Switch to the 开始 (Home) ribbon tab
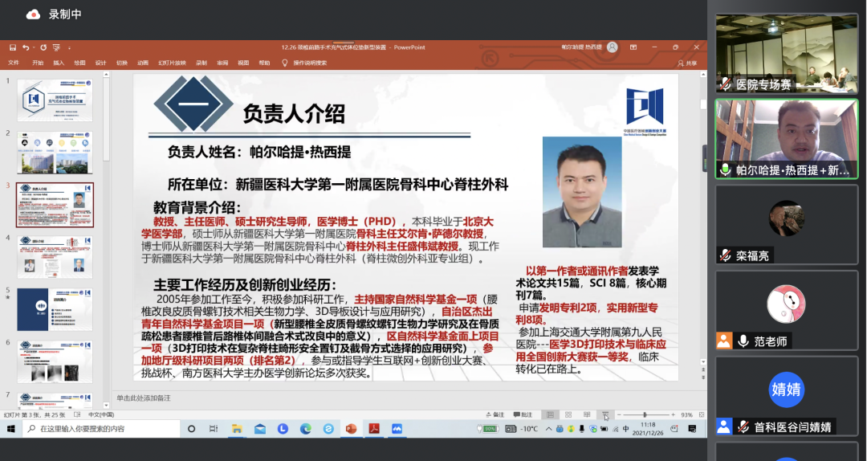 click(x=38, y=63)
